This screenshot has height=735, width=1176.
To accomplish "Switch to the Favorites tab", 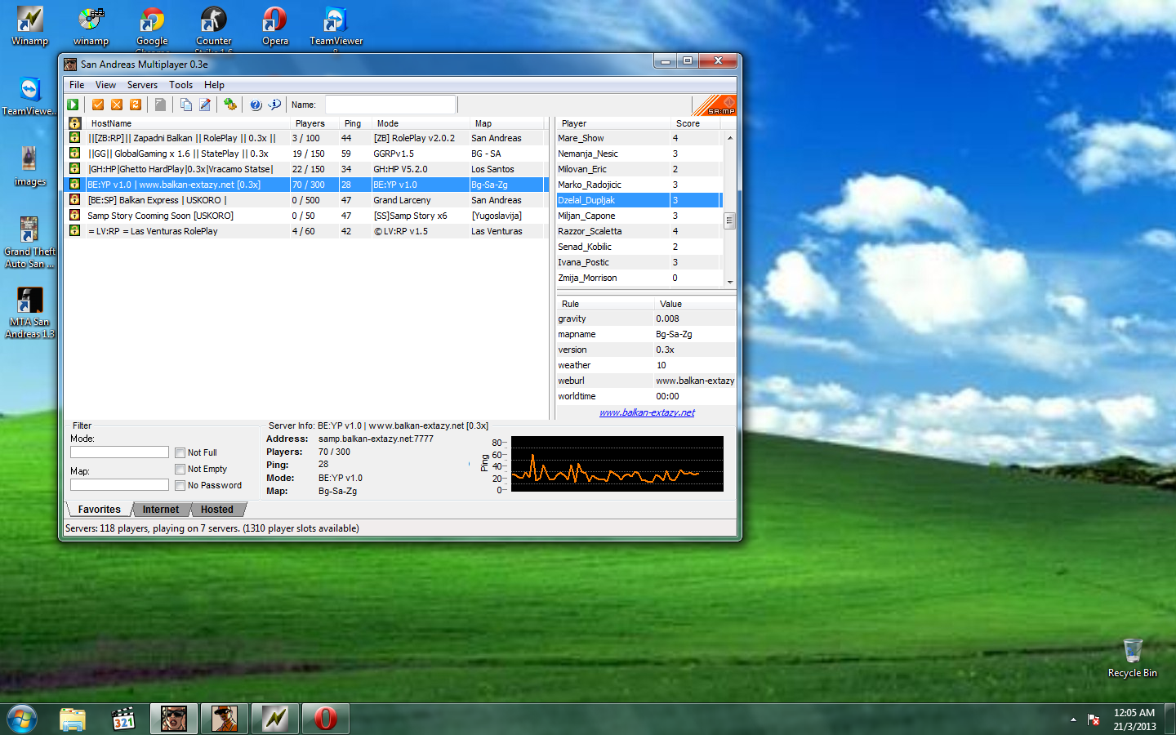I will pyautogui.click(x=99, y=510).
